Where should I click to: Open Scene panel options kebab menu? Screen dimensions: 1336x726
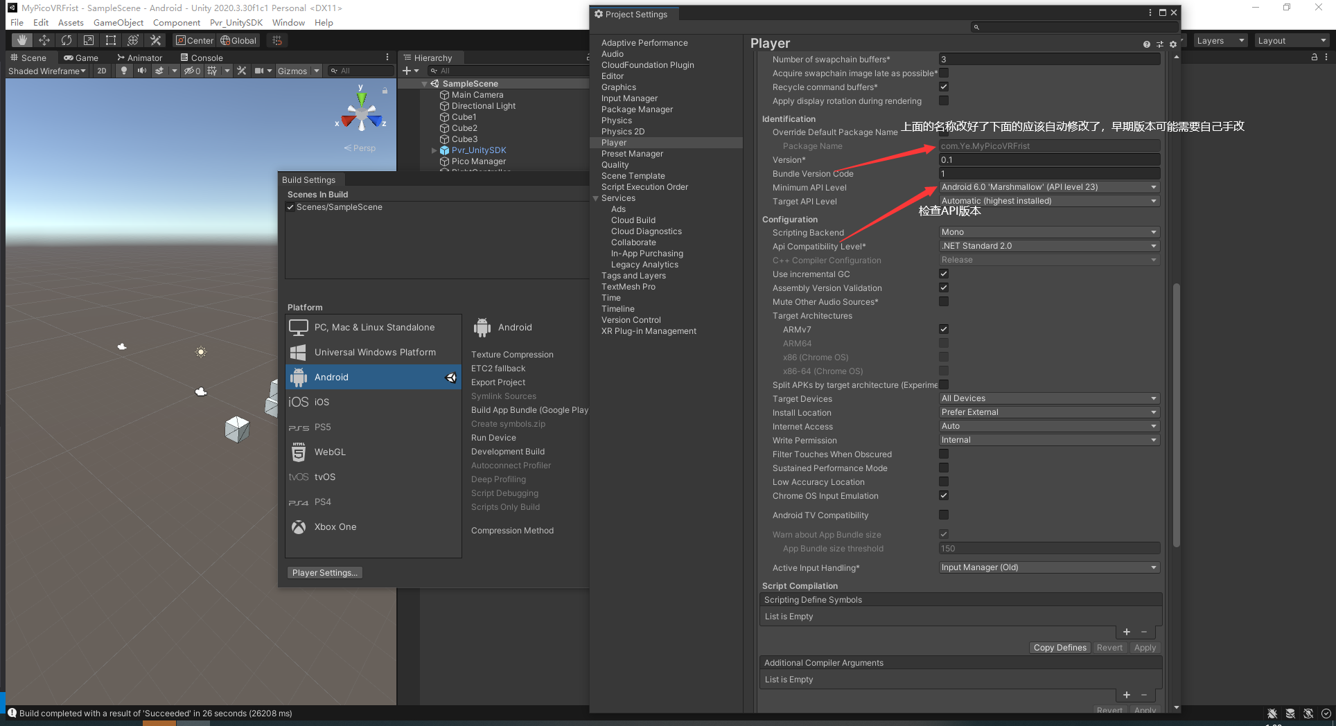[x=387, y=57]
